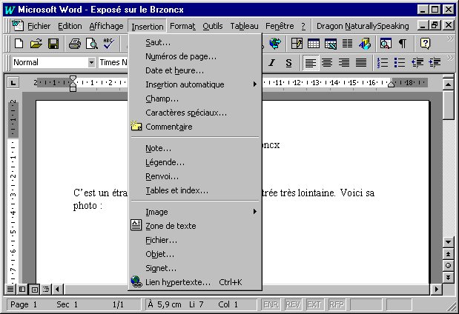Open a file with the folder icon

(36, 44)
